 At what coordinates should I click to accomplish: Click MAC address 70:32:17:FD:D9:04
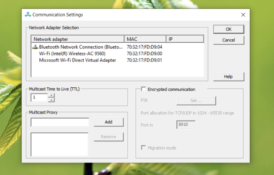click(144, 47)
